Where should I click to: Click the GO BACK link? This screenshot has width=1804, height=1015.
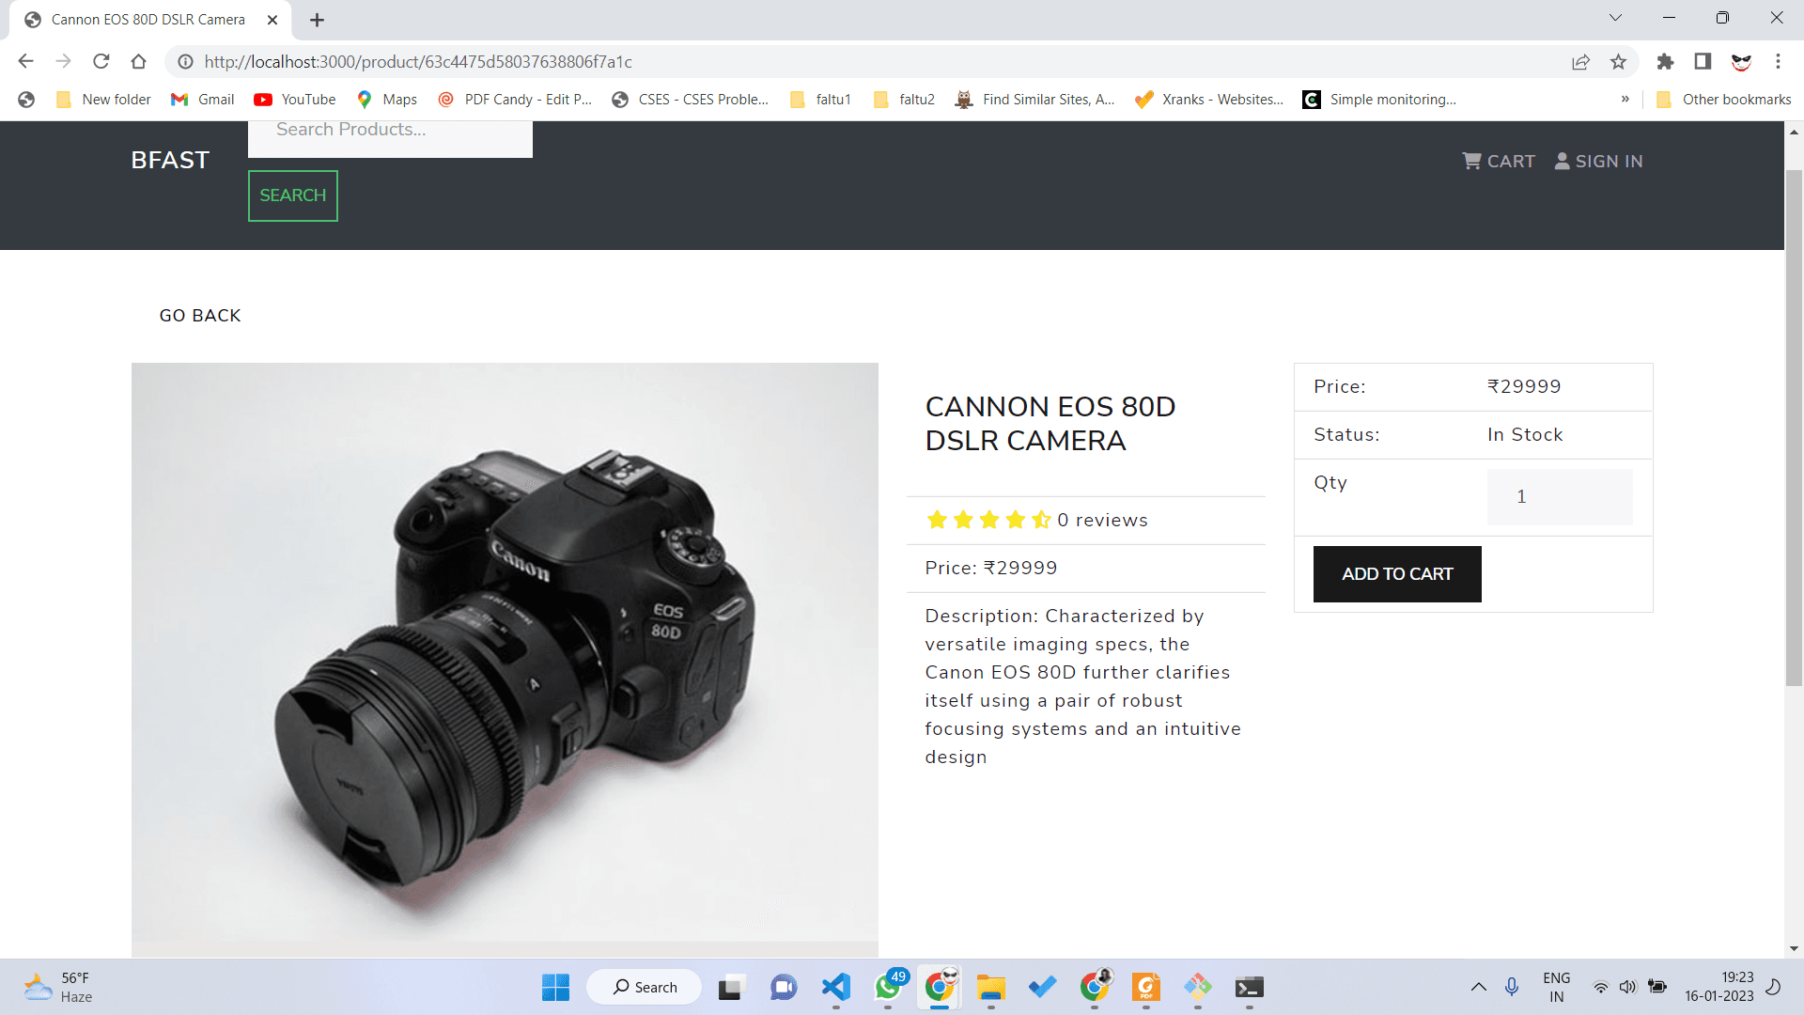click(200, 316)
